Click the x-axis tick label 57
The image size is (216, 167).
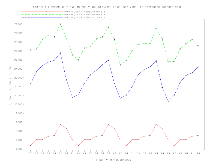click(x=144, y=153)
